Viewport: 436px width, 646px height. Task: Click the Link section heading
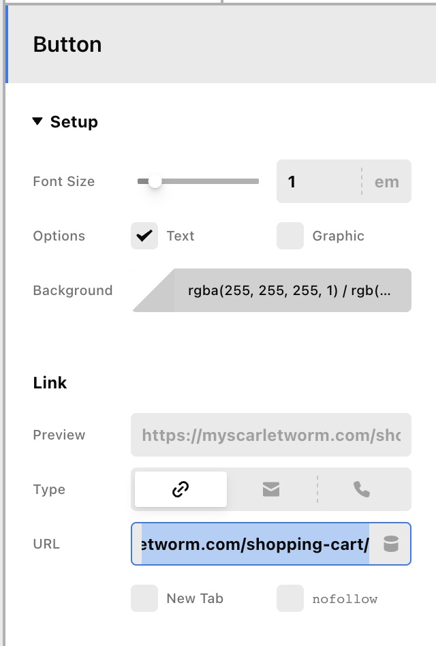tap(50, 383)
